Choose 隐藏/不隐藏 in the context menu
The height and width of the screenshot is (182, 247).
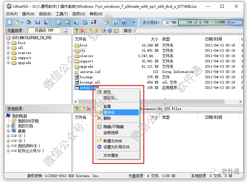(x=118, y=127)
